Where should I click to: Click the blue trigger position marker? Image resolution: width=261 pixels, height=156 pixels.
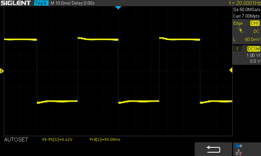click(x=118, y=8)
